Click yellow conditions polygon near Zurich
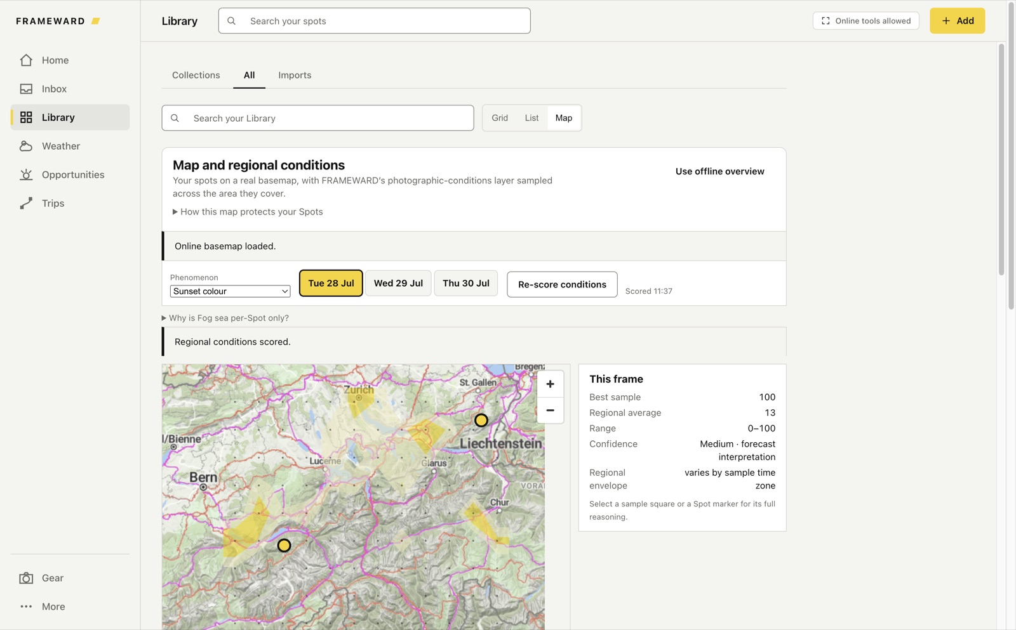The height and width of the screenshot is (630, 1016). tap(360, 400)
